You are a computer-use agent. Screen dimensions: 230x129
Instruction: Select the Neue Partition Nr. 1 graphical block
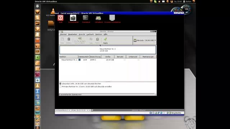tap(108, 50)
